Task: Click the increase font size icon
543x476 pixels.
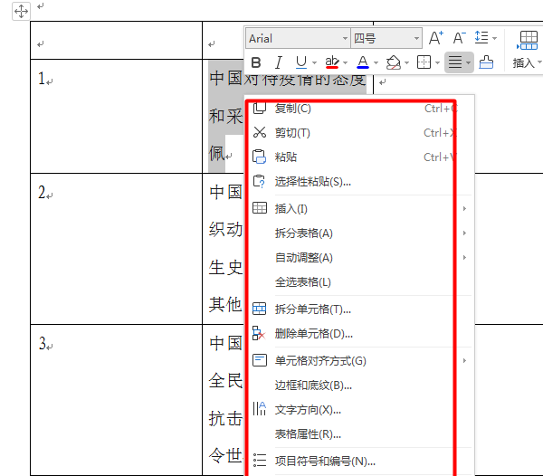Action: coord(435,38)
